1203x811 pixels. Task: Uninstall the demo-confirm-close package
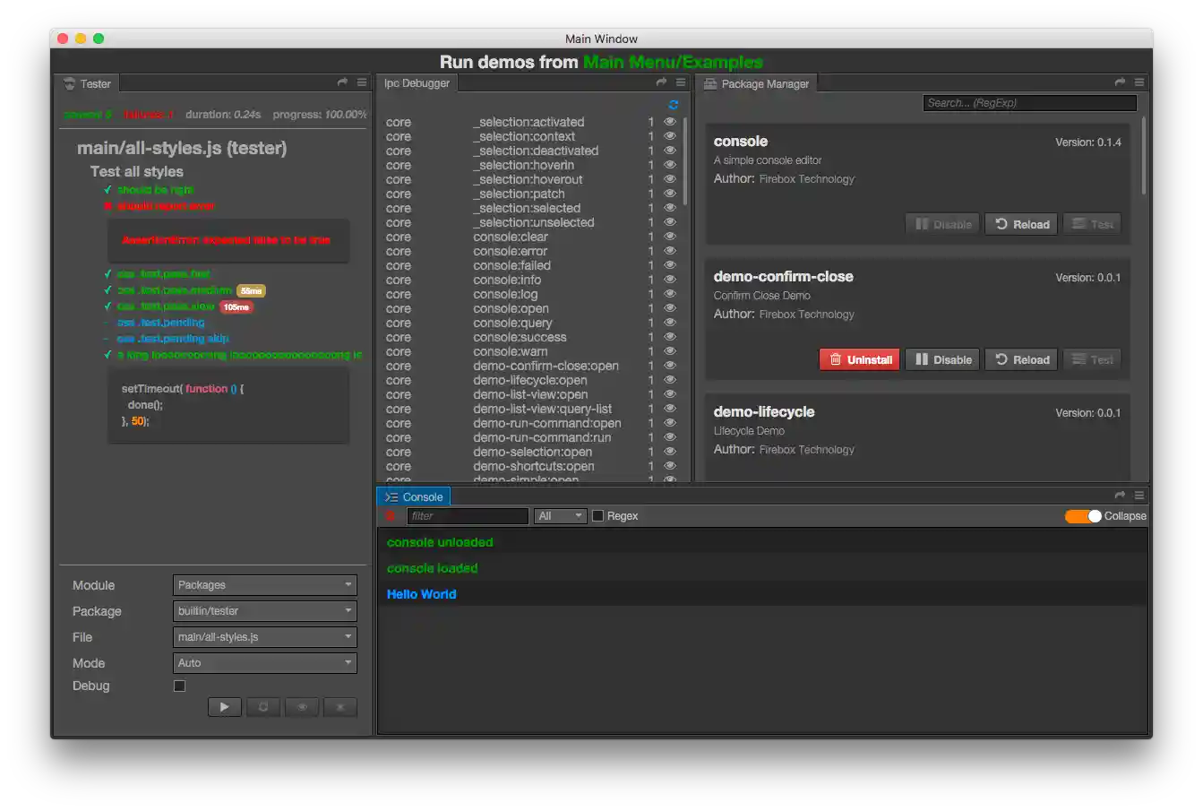point(858,358)
